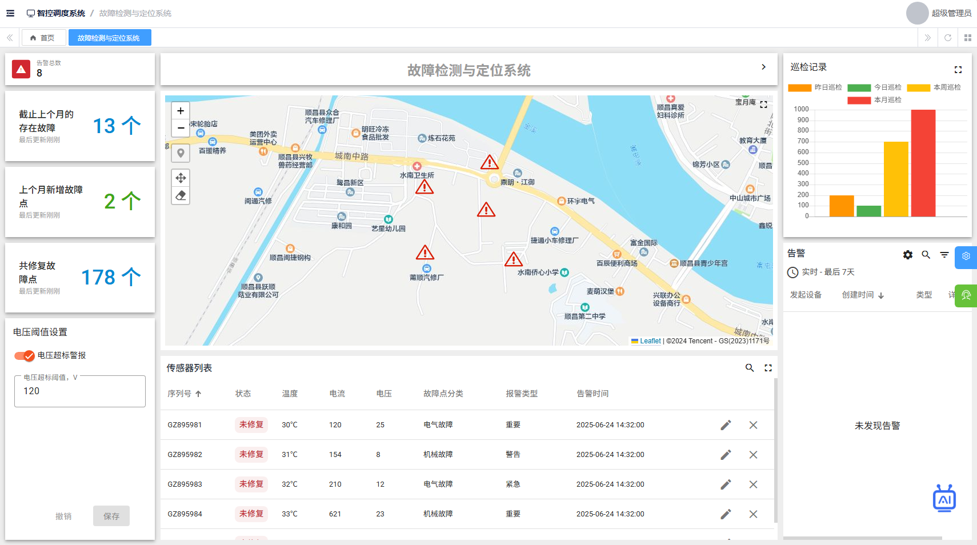Click the sensor list vertical scrollbar
The width and height of the screenshot is (977, 545).
click(x=775, y=450)
